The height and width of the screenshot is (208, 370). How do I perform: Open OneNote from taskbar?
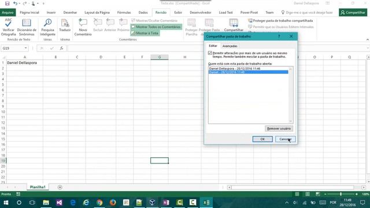coord(166,203)
